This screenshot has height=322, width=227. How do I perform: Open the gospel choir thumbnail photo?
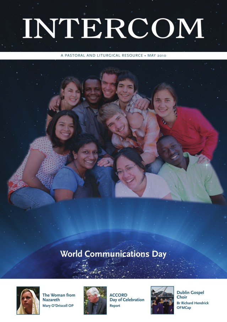(x=162, y=300)
